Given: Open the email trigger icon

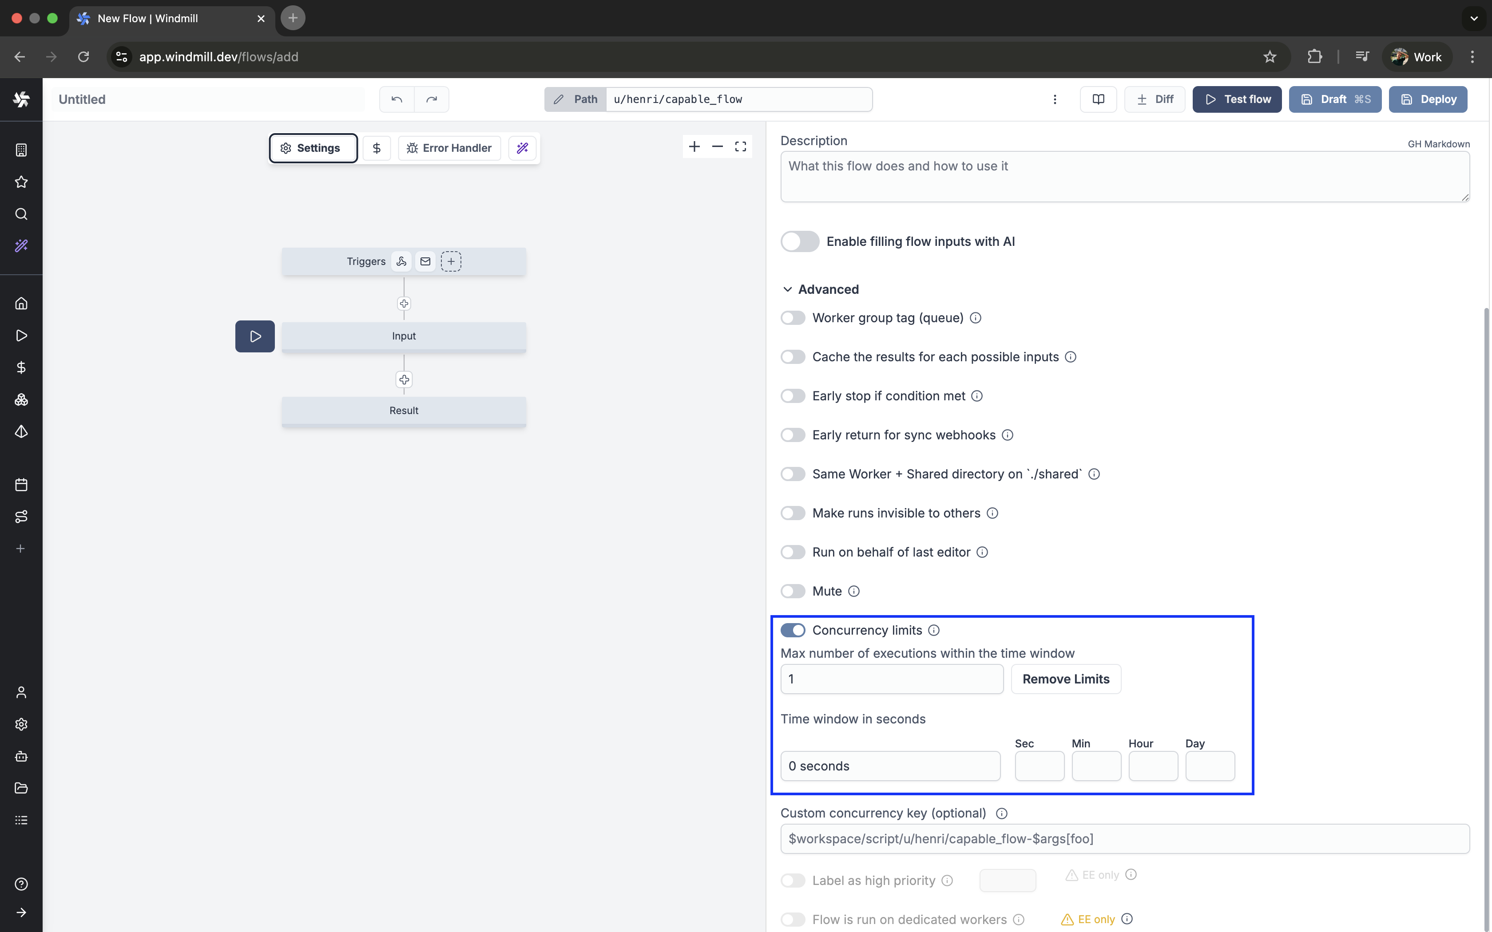Looking at the screenshot, I should point(425,261).
